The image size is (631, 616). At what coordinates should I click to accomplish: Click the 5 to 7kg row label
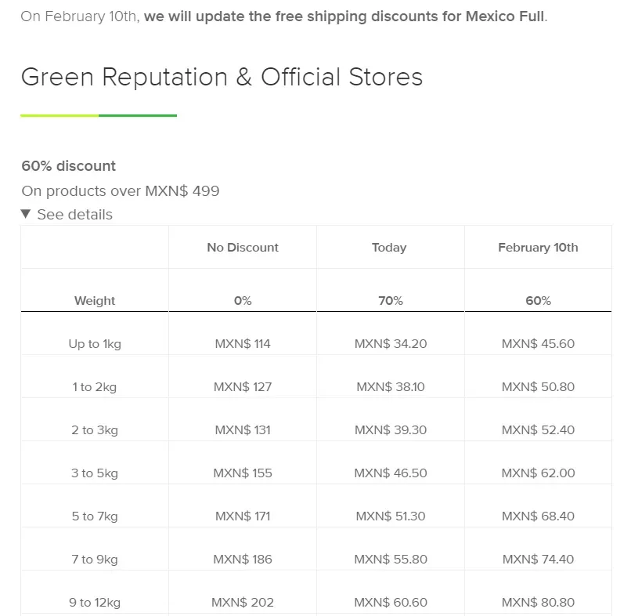point(95,516)
